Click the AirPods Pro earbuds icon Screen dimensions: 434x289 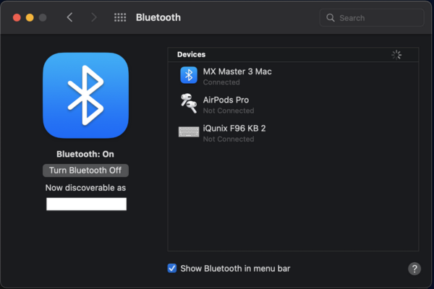click(189, 103)
